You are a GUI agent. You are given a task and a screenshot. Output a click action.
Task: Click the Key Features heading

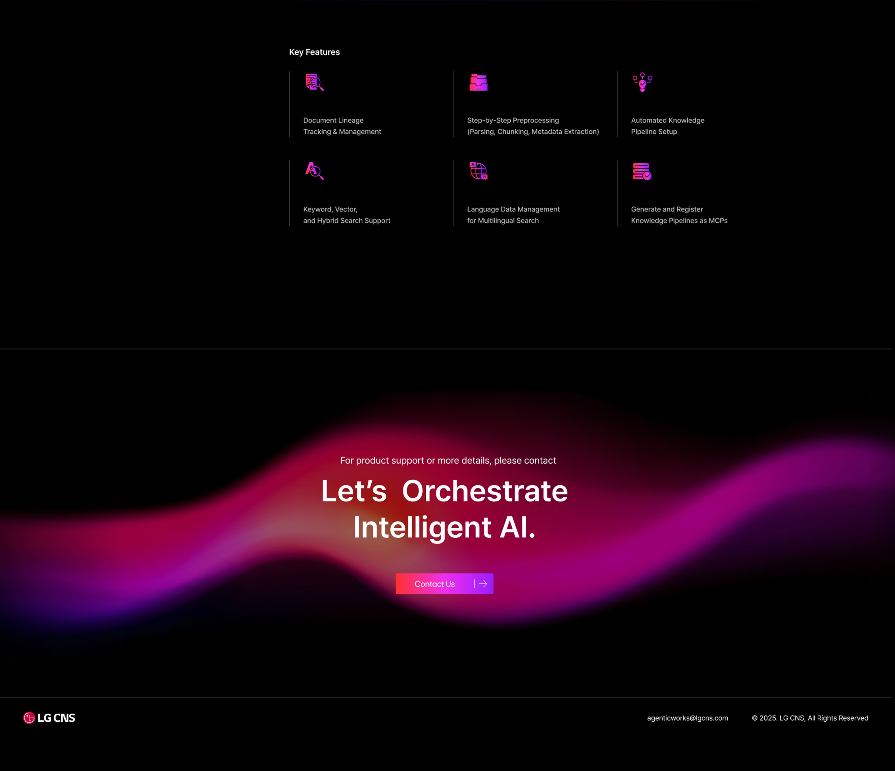pyautogui.click(x=314, y=52)
